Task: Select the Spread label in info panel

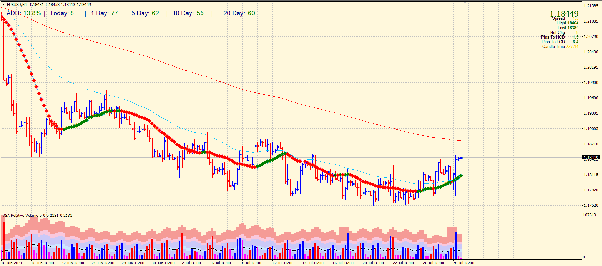Action: [558, 18]
